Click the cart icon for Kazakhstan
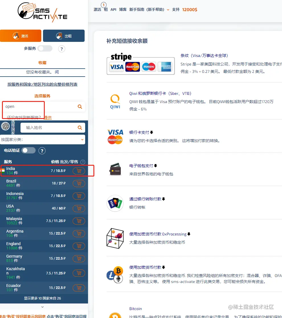Screen dimensions: 282x318 79,273
